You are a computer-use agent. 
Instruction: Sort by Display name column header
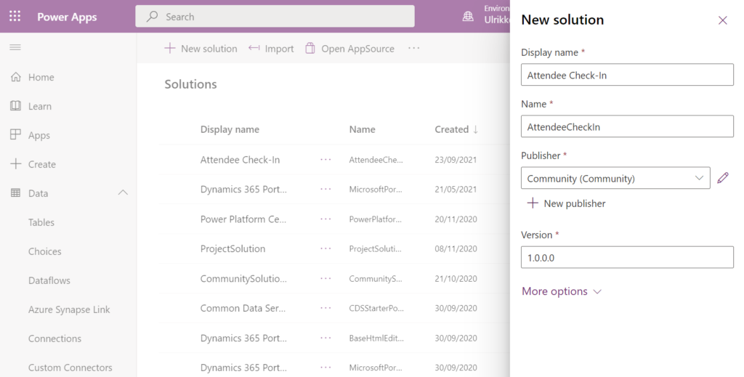click(230, 129)
